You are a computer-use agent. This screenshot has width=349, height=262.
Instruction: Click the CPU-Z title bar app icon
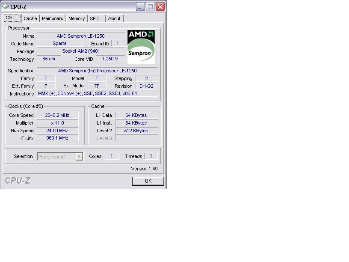coord(6,7)
